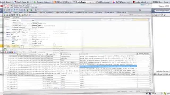Switch to the Query Builder tab
Viewport: 170px width, 95px height.
(x=16, y=18)
